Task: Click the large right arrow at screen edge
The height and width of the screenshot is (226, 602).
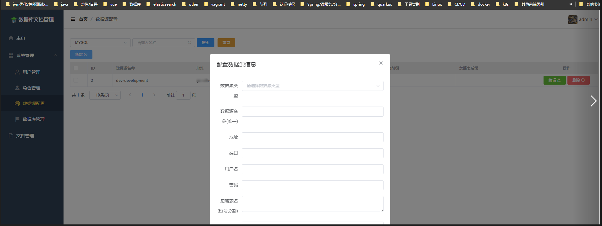Action: coord(593,101)
